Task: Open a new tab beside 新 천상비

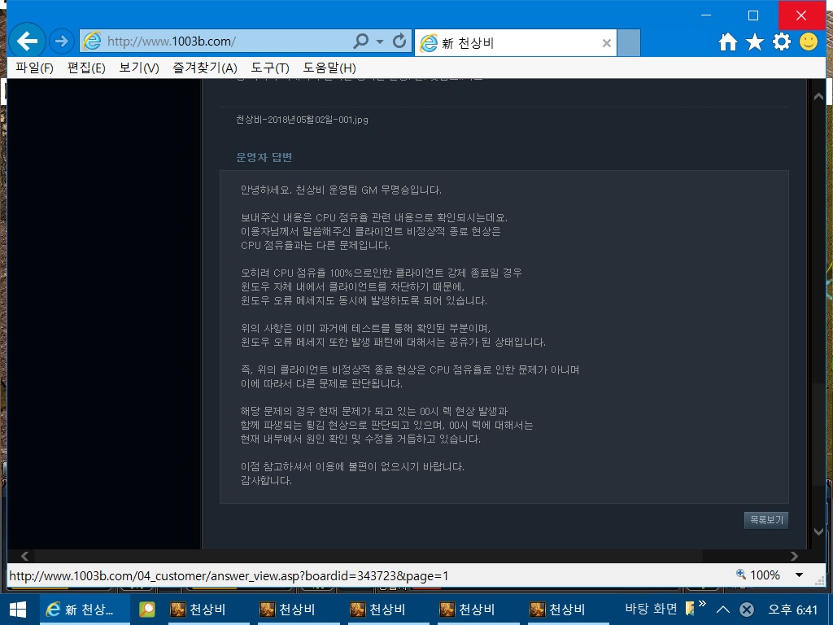Action: pos(629,42)
